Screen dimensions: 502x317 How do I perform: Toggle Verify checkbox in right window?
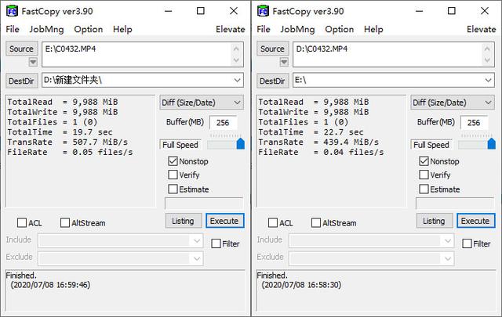tap(424, 175)
